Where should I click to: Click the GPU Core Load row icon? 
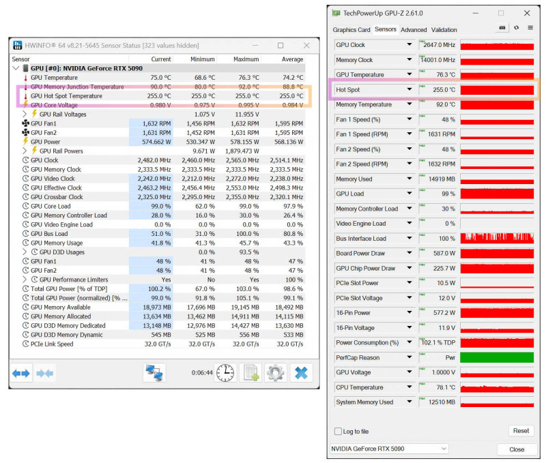(x=25, y=206)
